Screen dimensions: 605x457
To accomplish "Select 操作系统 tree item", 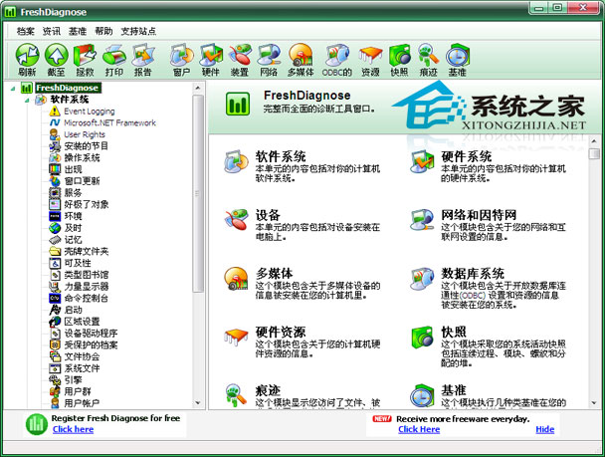I will (x=83, y=157).
